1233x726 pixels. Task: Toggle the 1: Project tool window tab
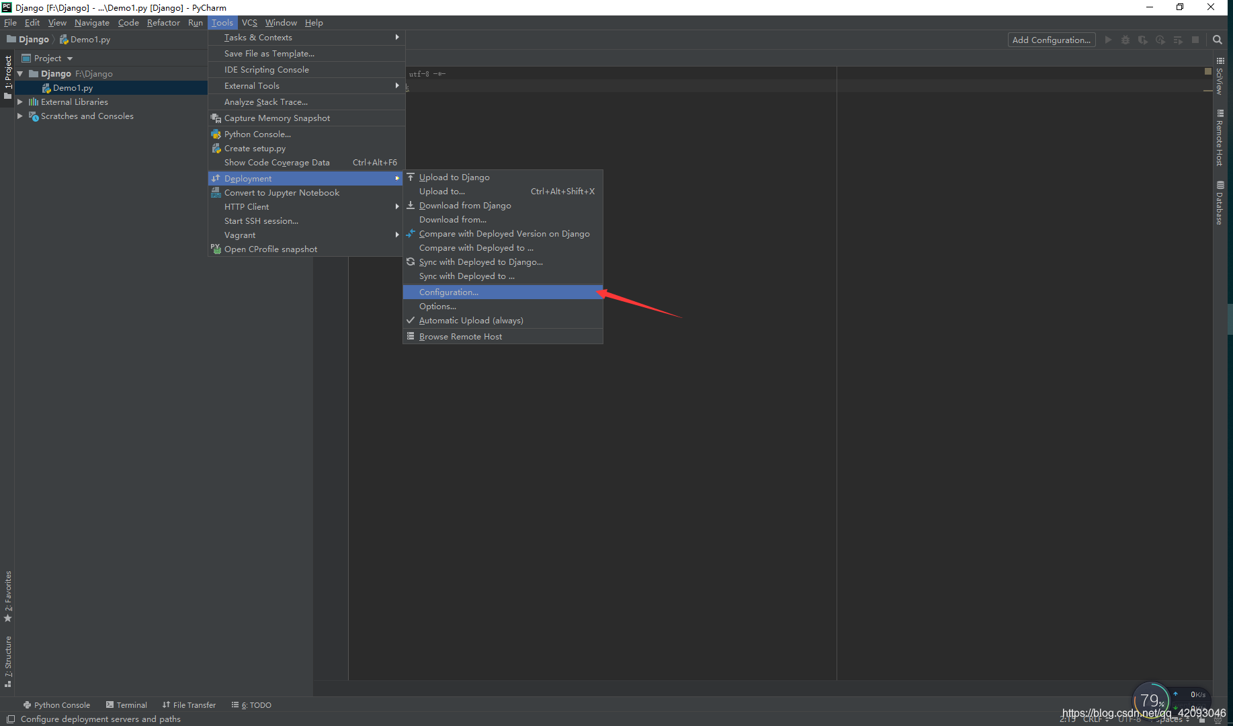[8, 77]
